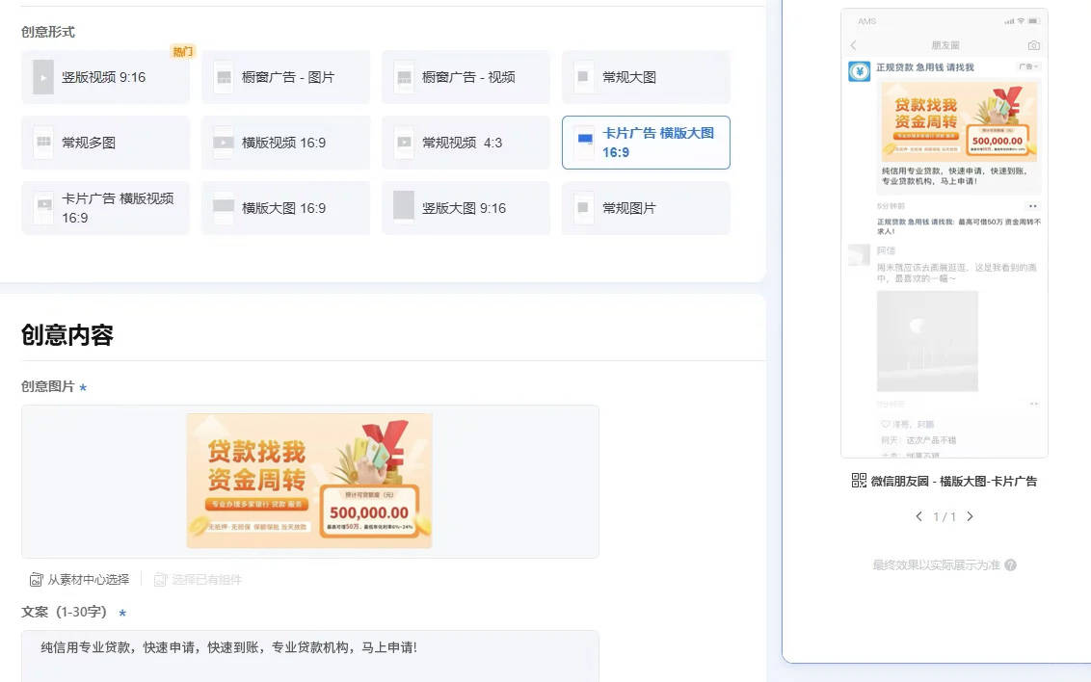Choose 橱窗广告 - 图片 format option
The height and width of the screenshot is (682, 1091).
coord(285,77)
